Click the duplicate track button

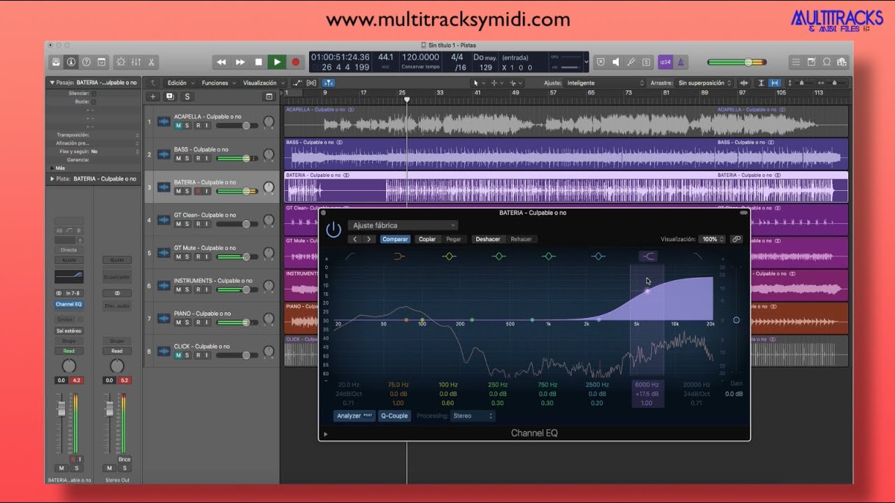170,96
